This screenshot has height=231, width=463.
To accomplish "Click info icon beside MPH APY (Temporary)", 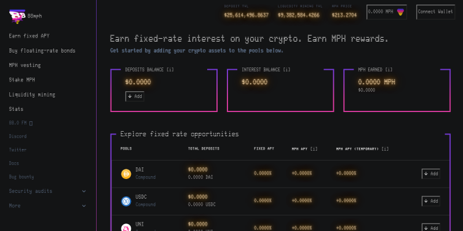I will [385, 148].
